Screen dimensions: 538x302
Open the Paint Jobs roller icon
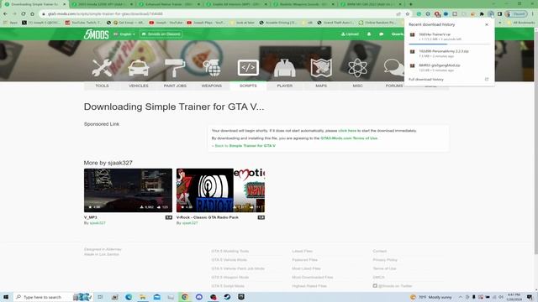point(175,68)
